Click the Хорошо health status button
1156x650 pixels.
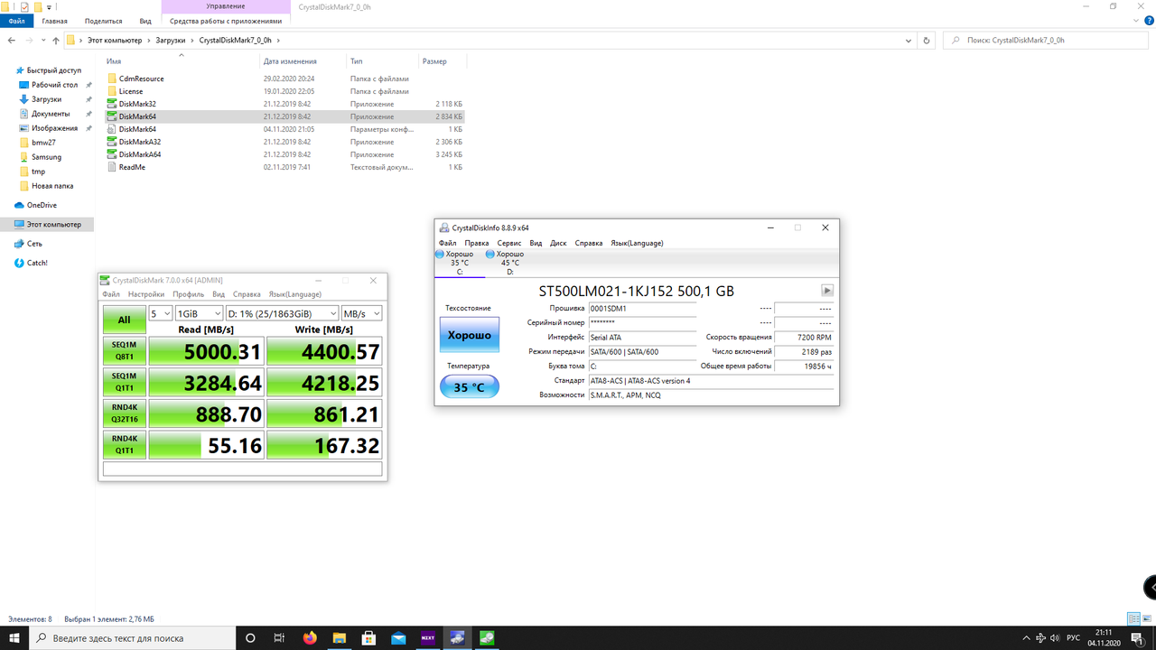coord(469,335)
